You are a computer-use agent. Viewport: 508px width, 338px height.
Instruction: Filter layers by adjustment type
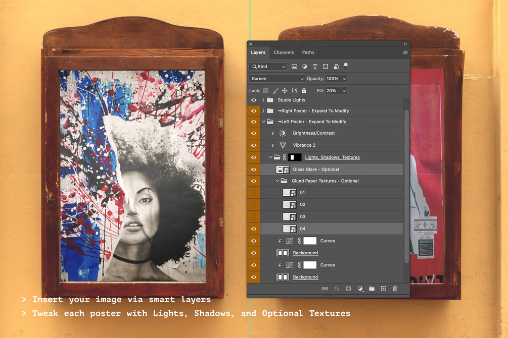(x=304, y=66)
